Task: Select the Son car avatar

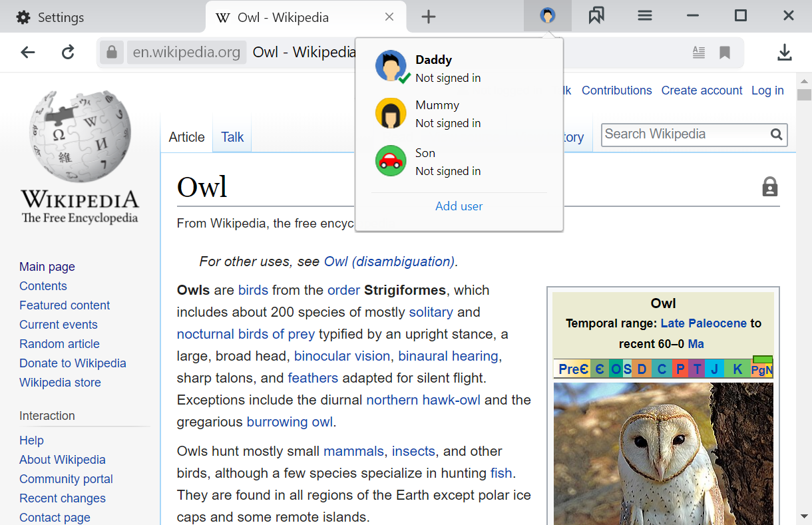Action: tap(391, 161)
